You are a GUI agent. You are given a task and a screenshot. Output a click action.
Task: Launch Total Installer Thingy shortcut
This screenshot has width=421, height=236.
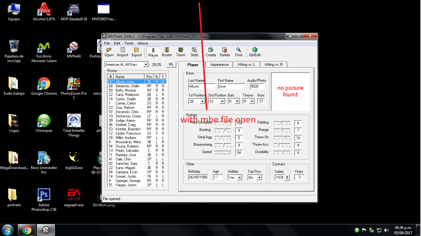74,126
